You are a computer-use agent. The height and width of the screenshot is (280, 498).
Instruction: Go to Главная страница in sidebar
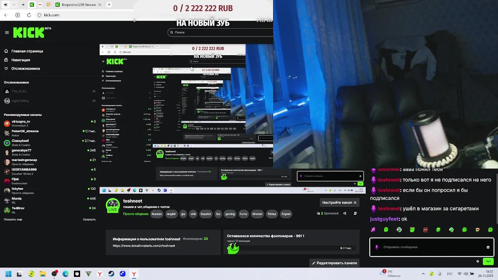point(24,51)
